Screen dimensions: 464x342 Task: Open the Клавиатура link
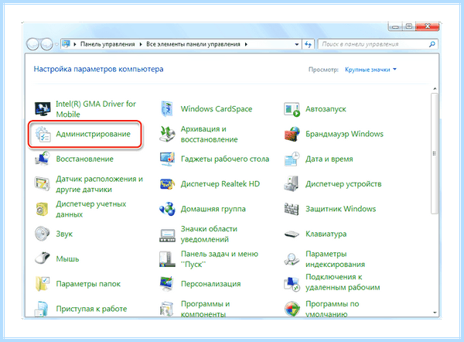pos(326,234)
